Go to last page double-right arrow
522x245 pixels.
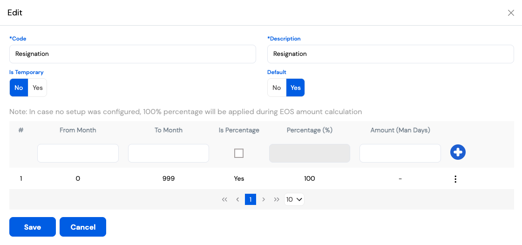pyautogui.click(x=277, y=199)
